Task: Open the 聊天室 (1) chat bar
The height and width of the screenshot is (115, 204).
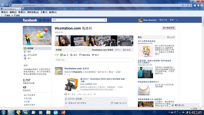Action: tap(185, 105)
